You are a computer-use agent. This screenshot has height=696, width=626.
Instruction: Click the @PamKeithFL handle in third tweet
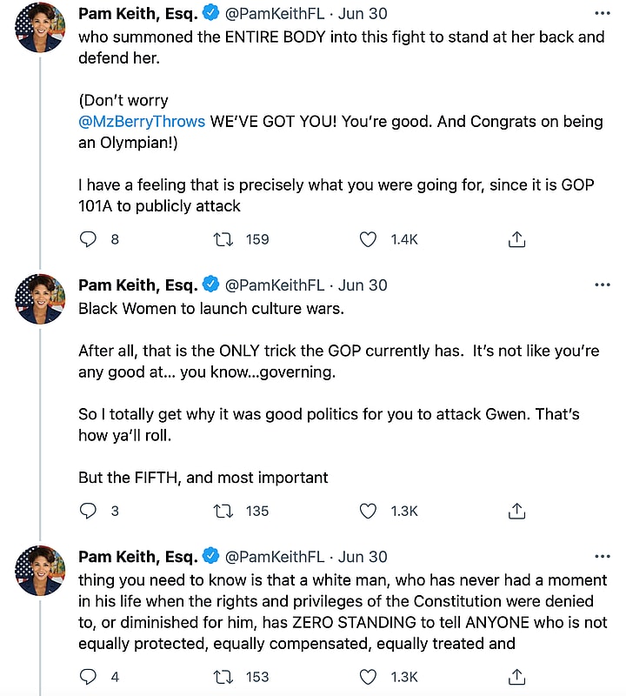275,557
